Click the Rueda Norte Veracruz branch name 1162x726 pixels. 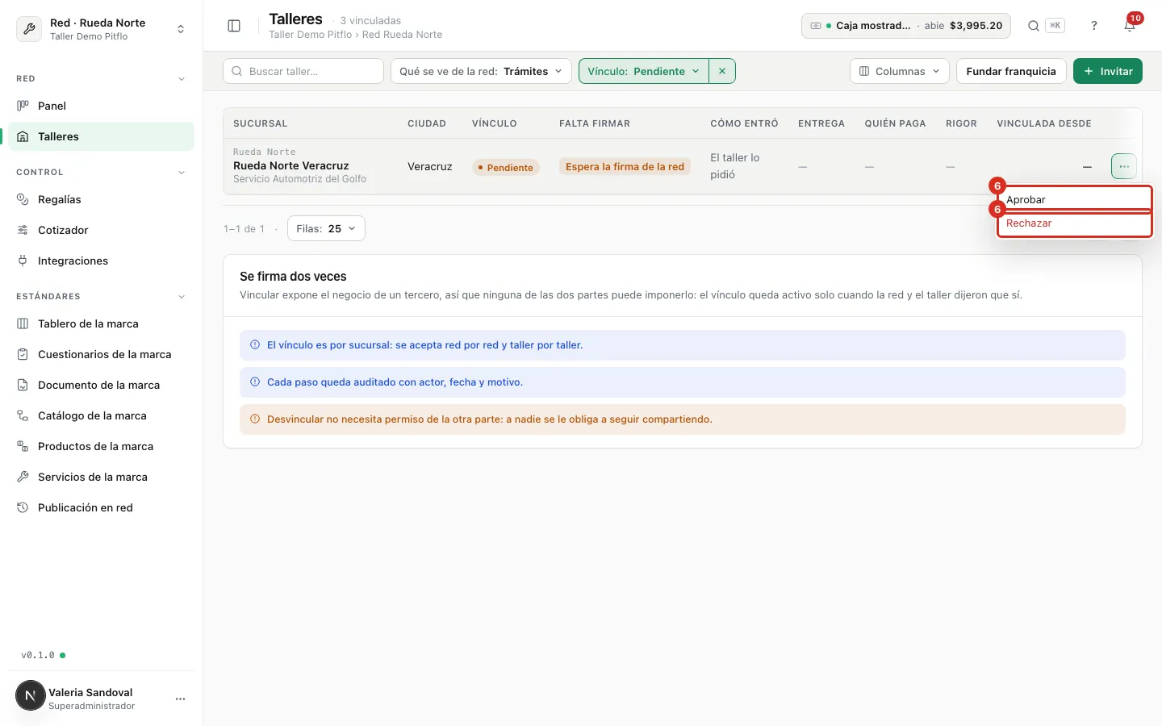point(291,165)
